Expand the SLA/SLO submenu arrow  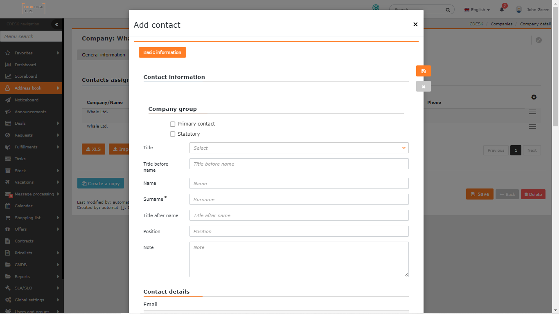pyautogui.click(x=58, y=288)
